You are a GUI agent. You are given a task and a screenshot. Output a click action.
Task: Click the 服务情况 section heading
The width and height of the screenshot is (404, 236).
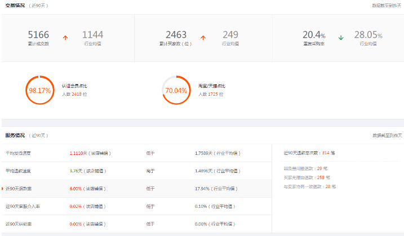pyautogui.click(x=15, y=135)
